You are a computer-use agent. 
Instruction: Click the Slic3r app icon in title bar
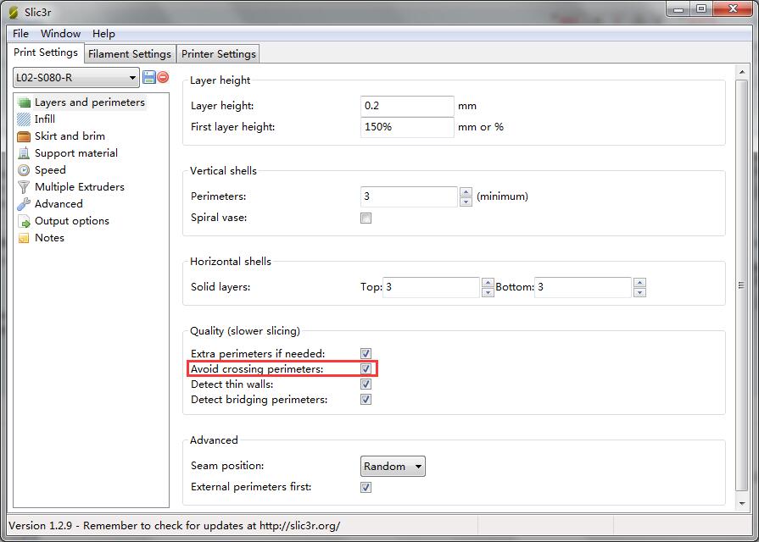(14, 12)
